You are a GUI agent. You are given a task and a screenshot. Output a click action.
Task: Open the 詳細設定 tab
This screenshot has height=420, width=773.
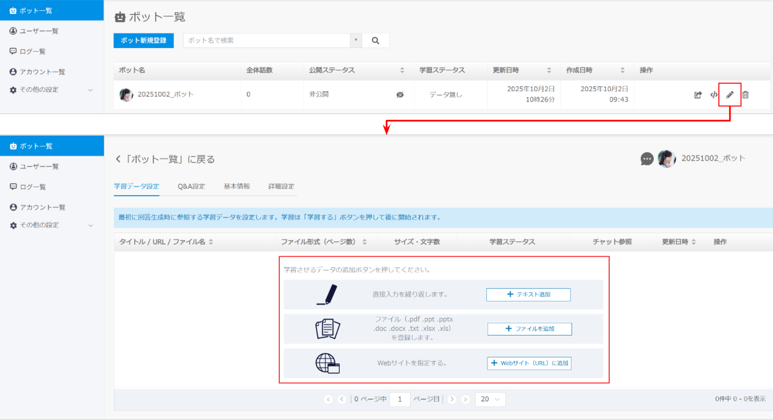pos(281,187)
